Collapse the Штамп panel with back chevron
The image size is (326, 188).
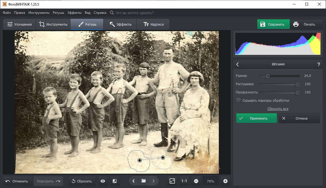click(x=238, y=64)
